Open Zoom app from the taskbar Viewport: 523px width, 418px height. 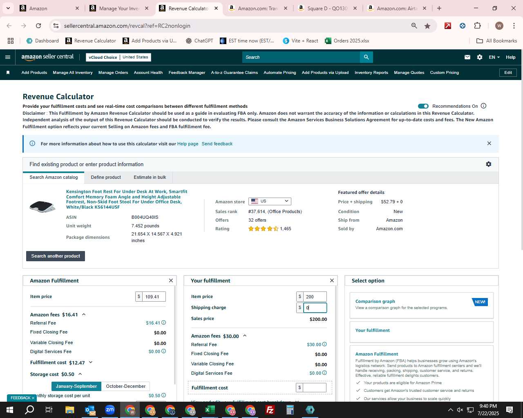[x=110, y=410]
